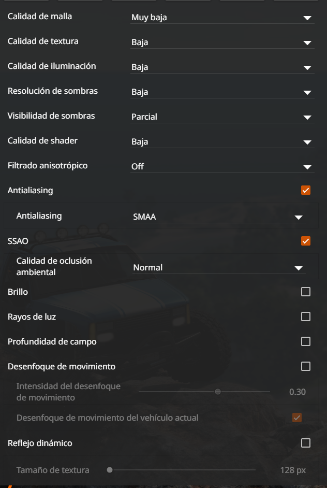Image resolution: width=327 pixels, height=488 pixels.
Task: Enable Desenfoque de movimiento checkbox
Action: [x=306, y=366]
